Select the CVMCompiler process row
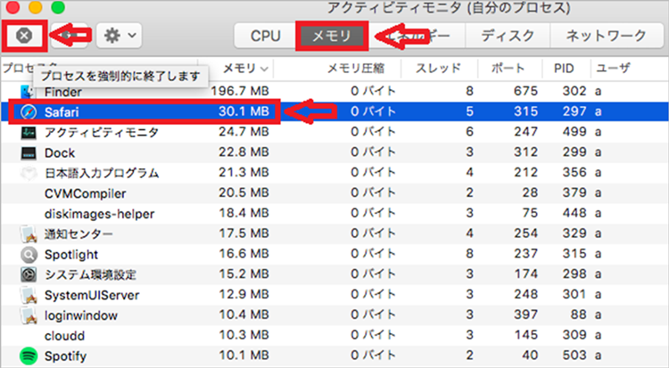This screenshot has height=368, width=669. [x=334, y=193]
